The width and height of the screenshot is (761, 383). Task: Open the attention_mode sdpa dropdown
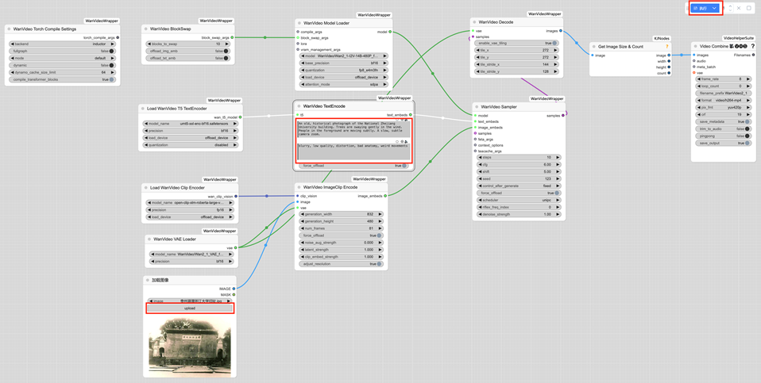344,84
